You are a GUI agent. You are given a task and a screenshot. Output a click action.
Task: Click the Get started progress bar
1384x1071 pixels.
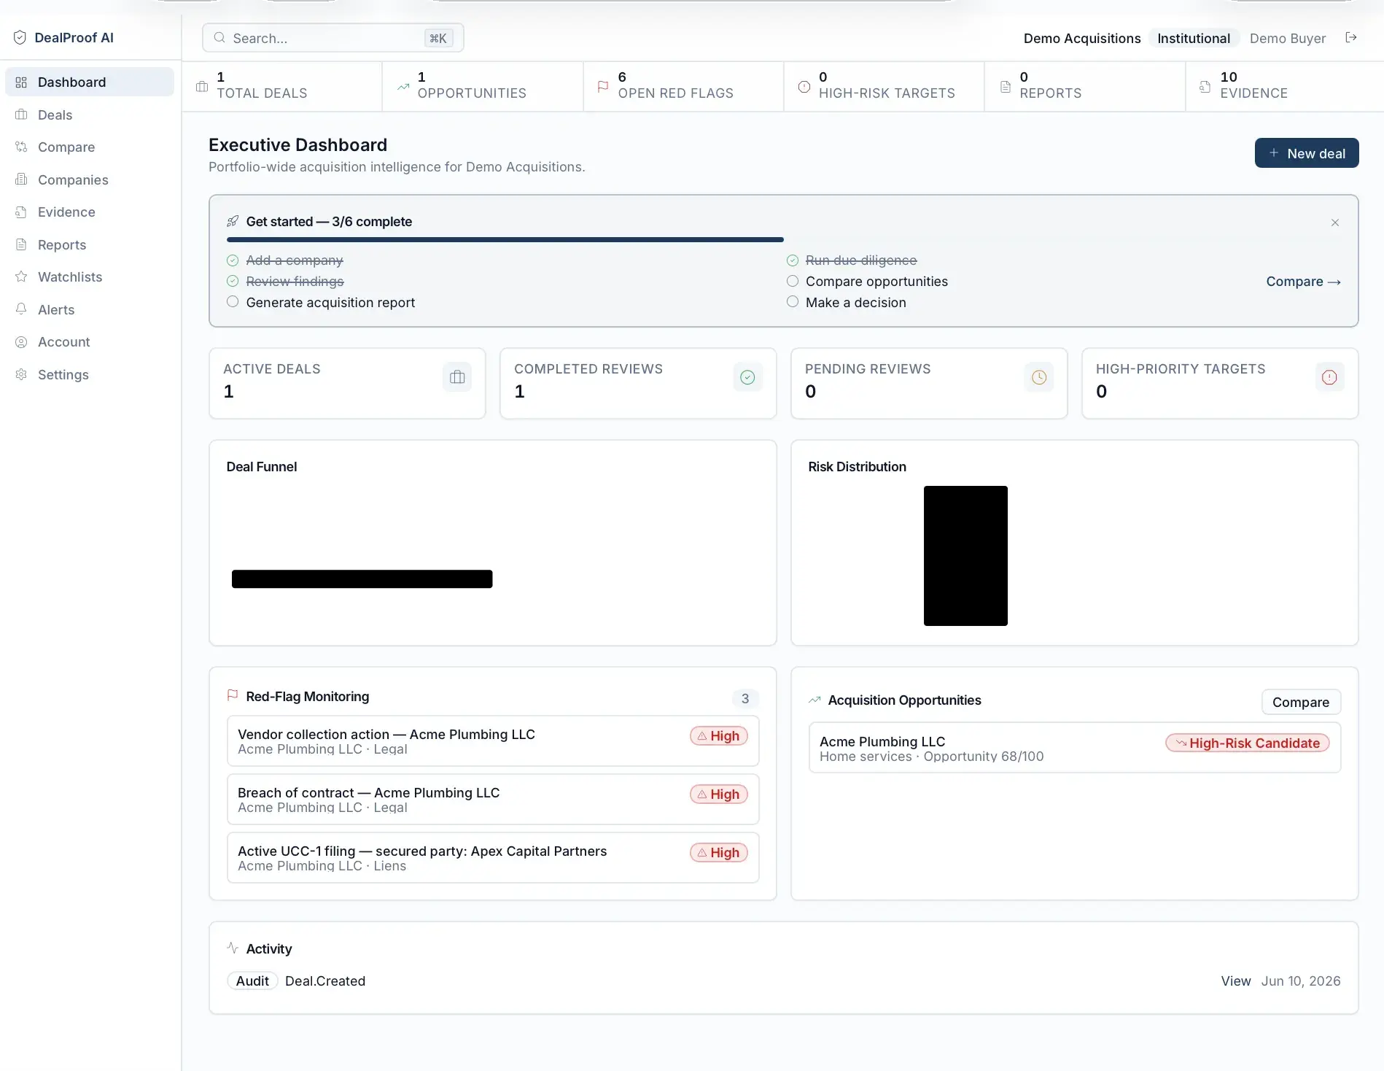point(784,239)
